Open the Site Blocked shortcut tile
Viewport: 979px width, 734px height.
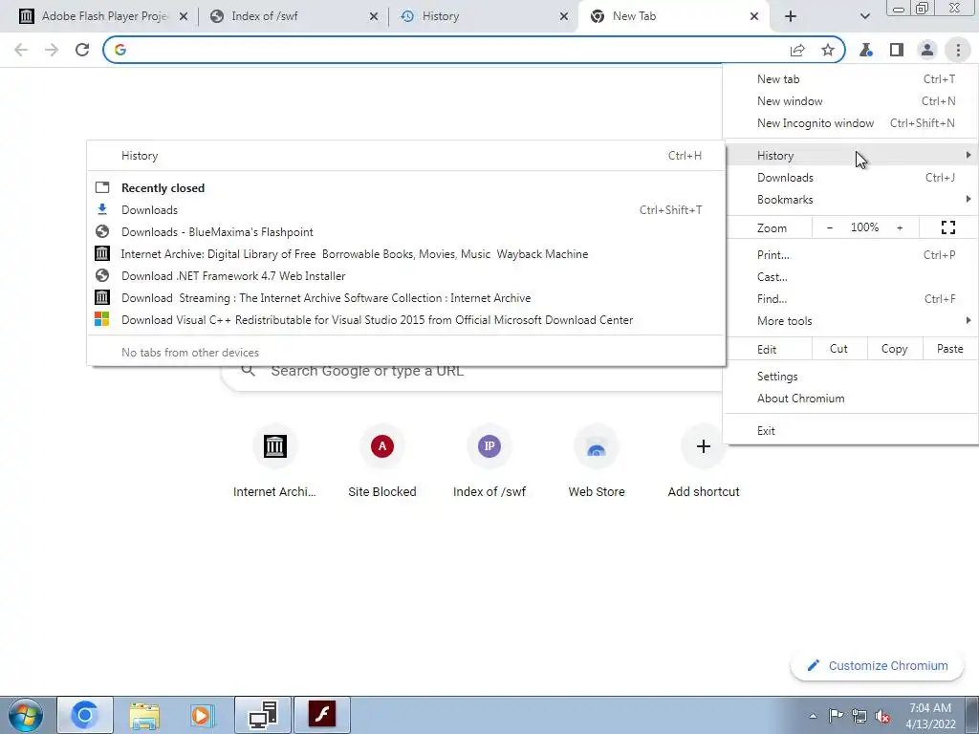382,461
